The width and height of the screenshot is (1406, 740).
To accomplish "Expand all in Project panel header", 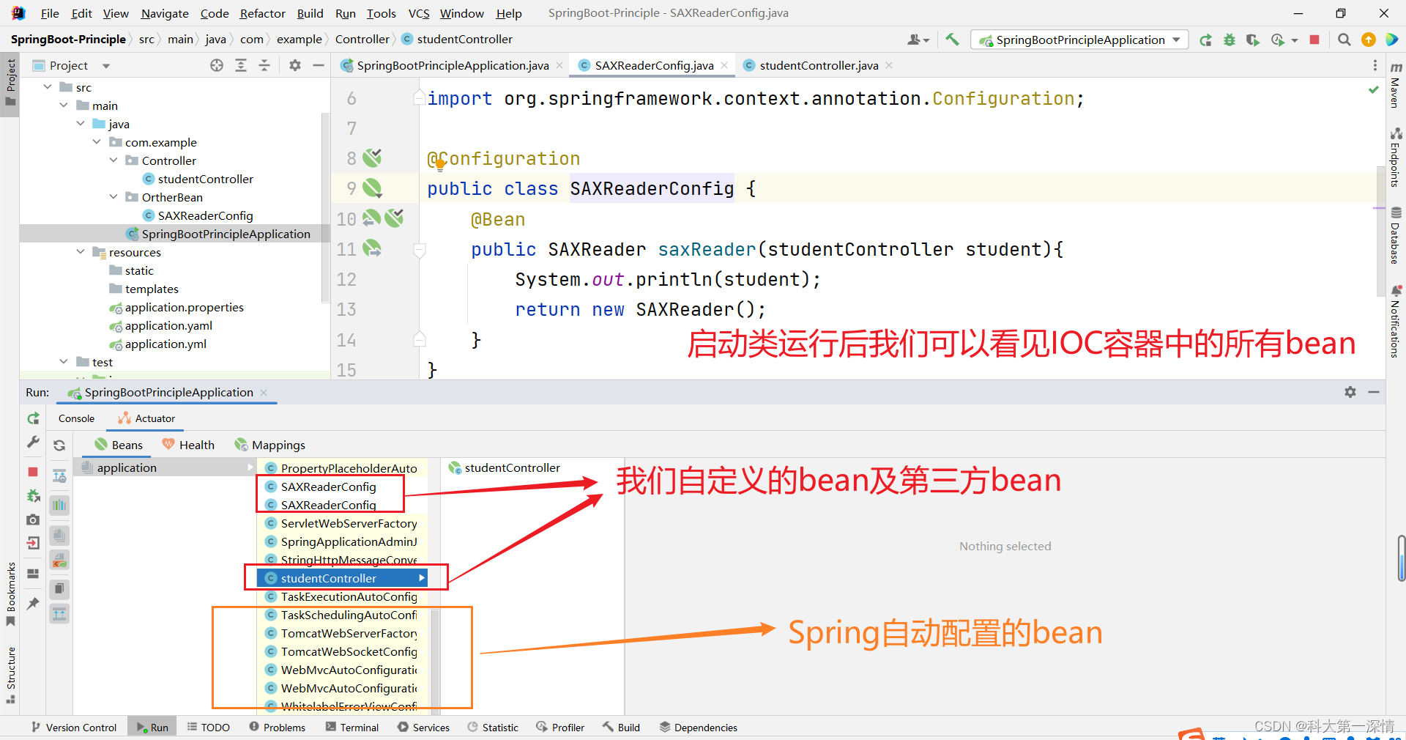I will coord(241,65).
